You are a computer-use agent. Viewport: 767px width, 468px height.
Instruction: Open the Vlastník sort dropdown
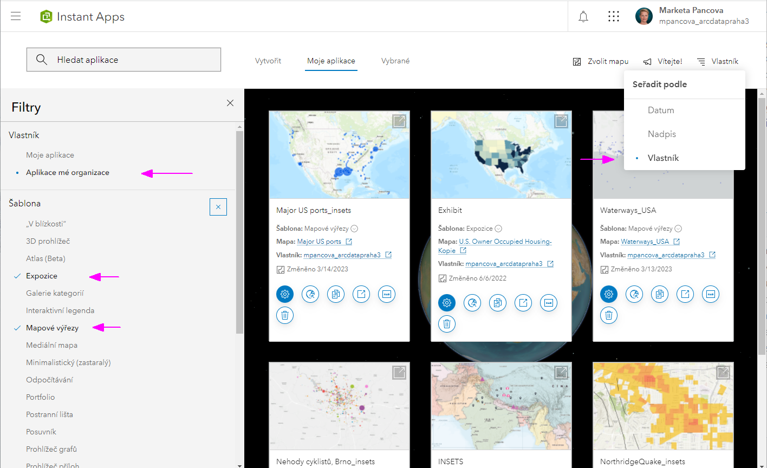(718, 61)
